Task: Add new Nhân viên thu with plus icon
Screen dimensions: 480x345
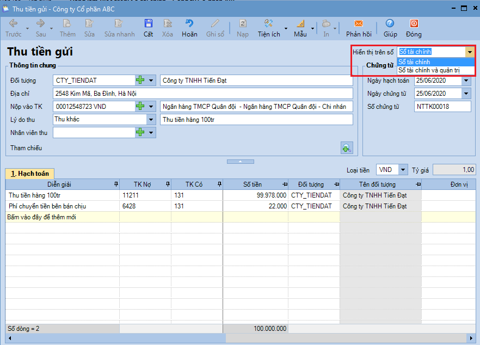Action: tap(140, 132)
